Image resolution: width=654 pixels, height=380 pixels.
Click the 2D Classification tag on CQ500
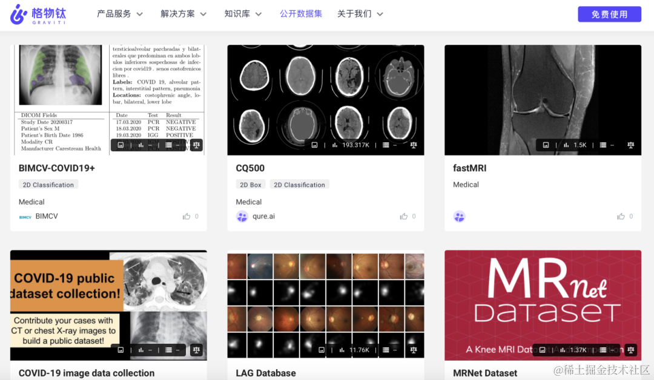tap(300, 185)
